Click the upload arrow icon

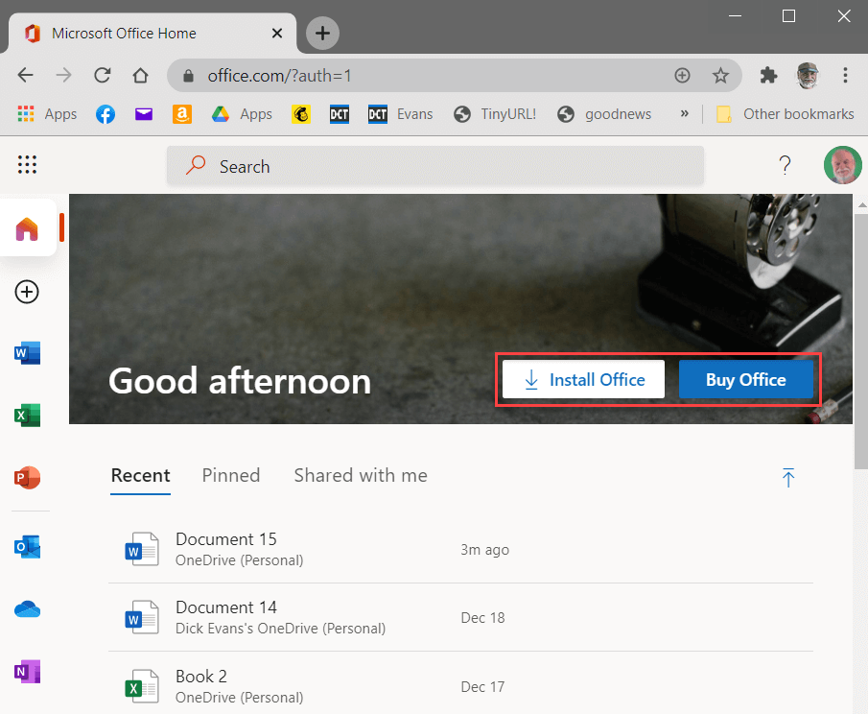click(788, 478)
